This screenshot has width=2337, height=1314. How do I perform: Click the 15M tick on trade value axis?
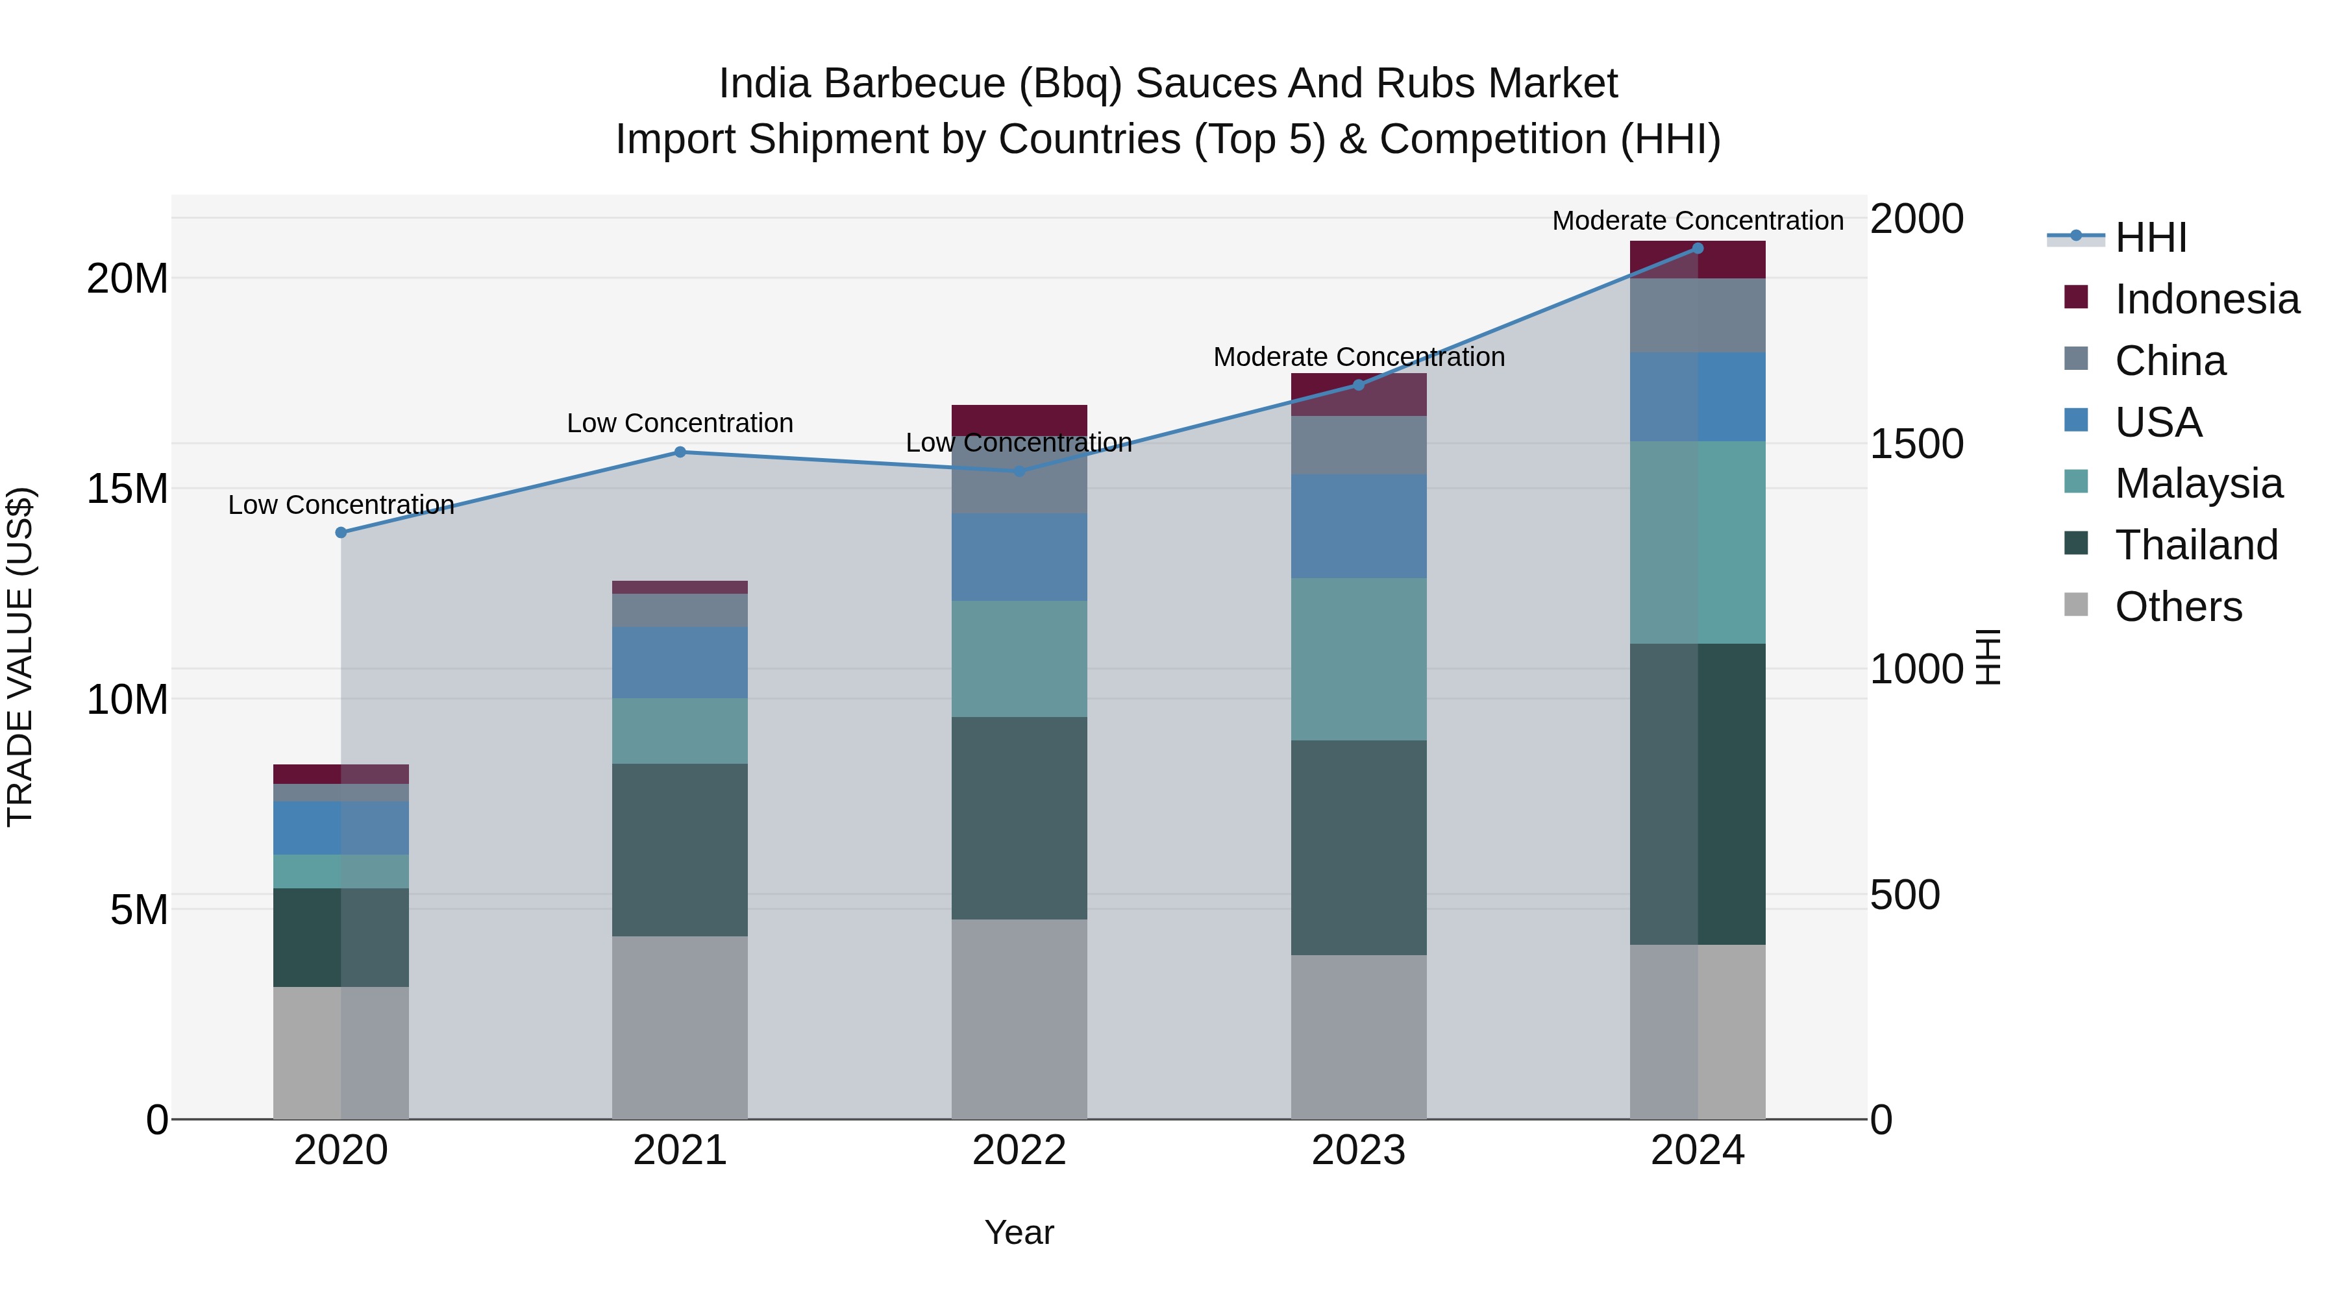tap(128, 489)
